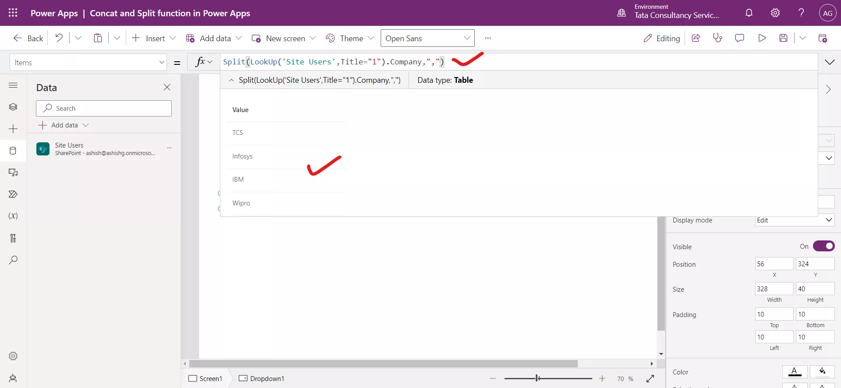Go Back from the editor
Screen dimensions: 841x388
pyautogui.click(x=28, y=38)
